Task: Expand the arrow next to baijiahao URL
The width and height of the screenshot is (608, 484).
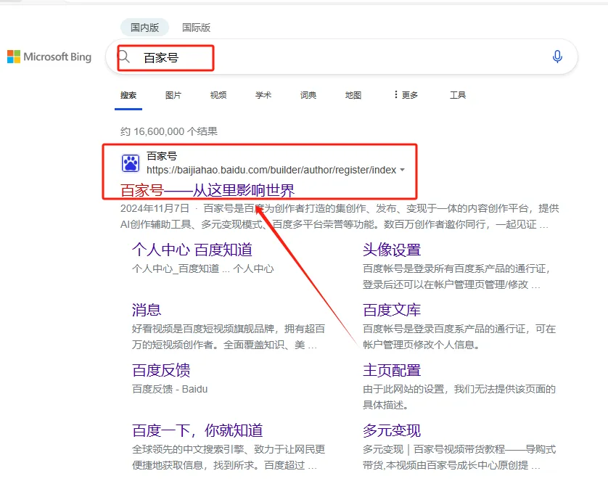Action: coord(402,170)
